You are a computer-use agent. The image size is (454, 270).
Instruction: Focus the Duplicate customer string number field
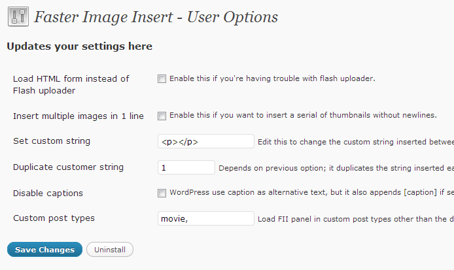coord(186,167)
